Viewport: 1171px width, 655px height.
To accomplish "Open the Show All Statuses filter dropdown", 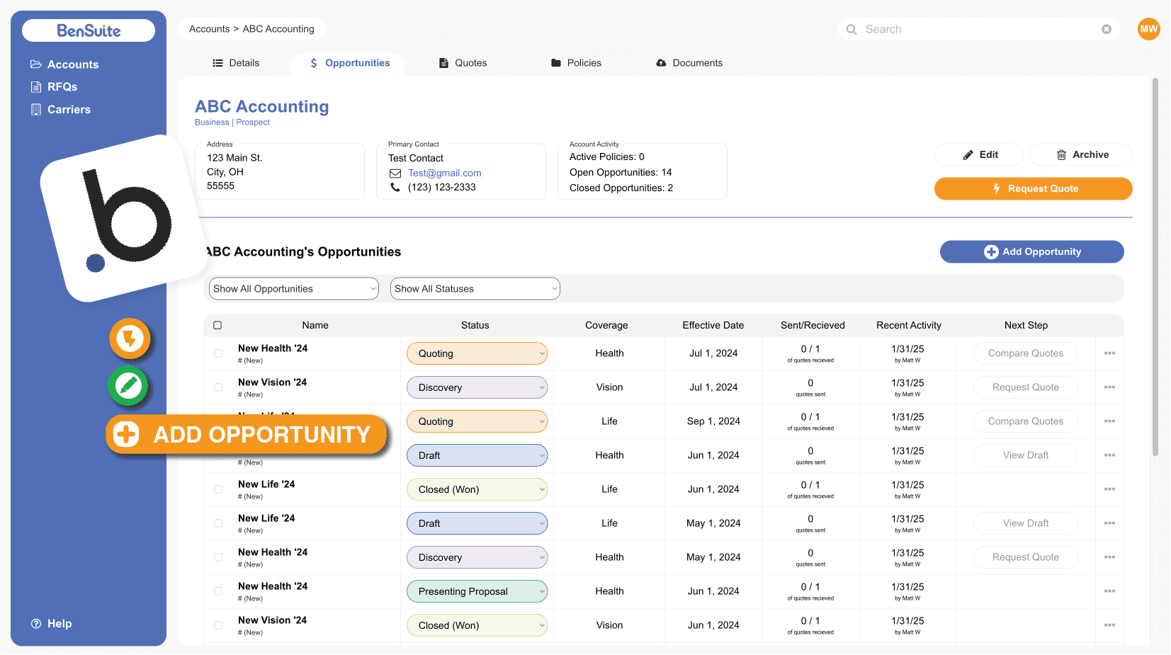I will click(x=475, y=289).
